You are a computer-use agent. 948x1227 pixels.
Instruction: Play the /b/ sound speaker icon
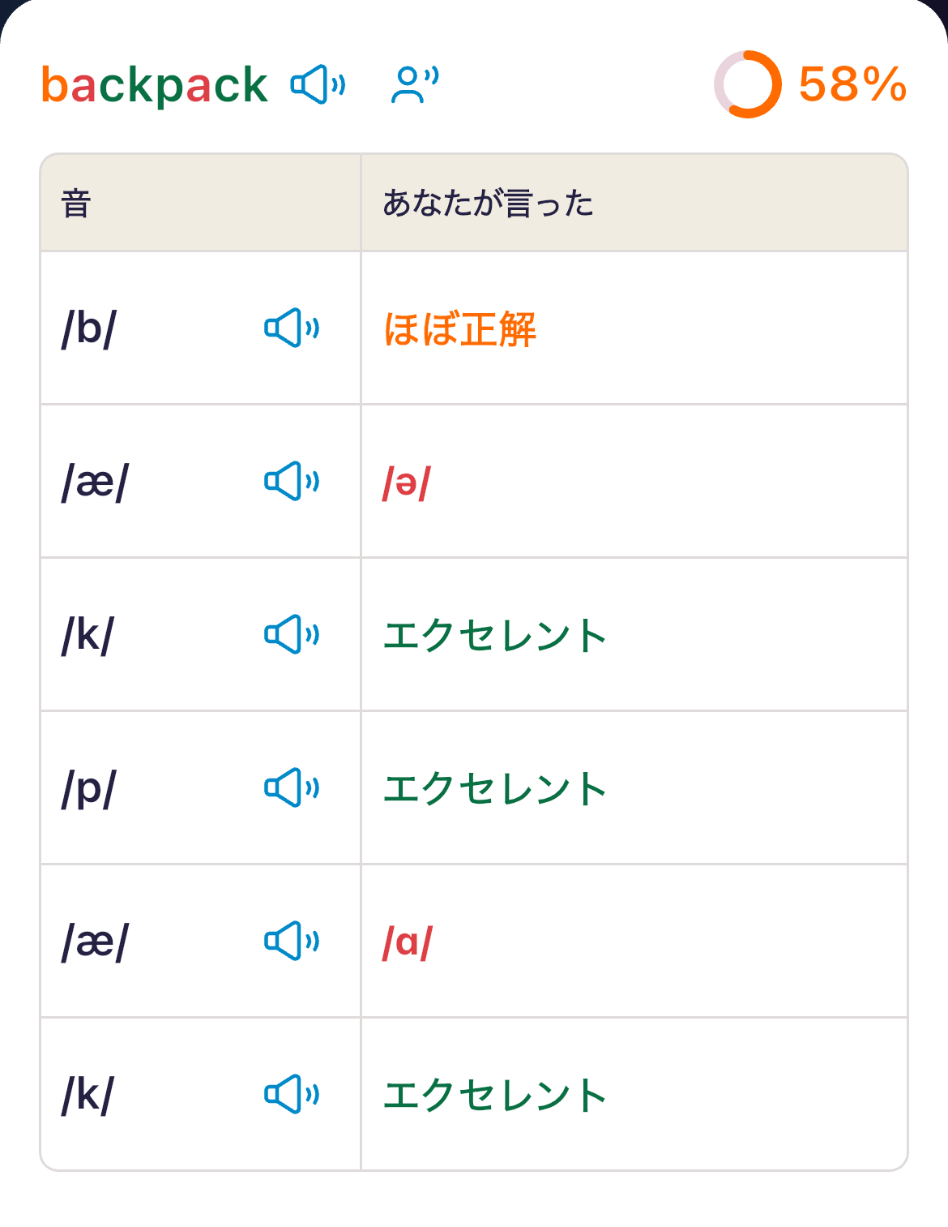pyautogui.click(x=292, y=328)
